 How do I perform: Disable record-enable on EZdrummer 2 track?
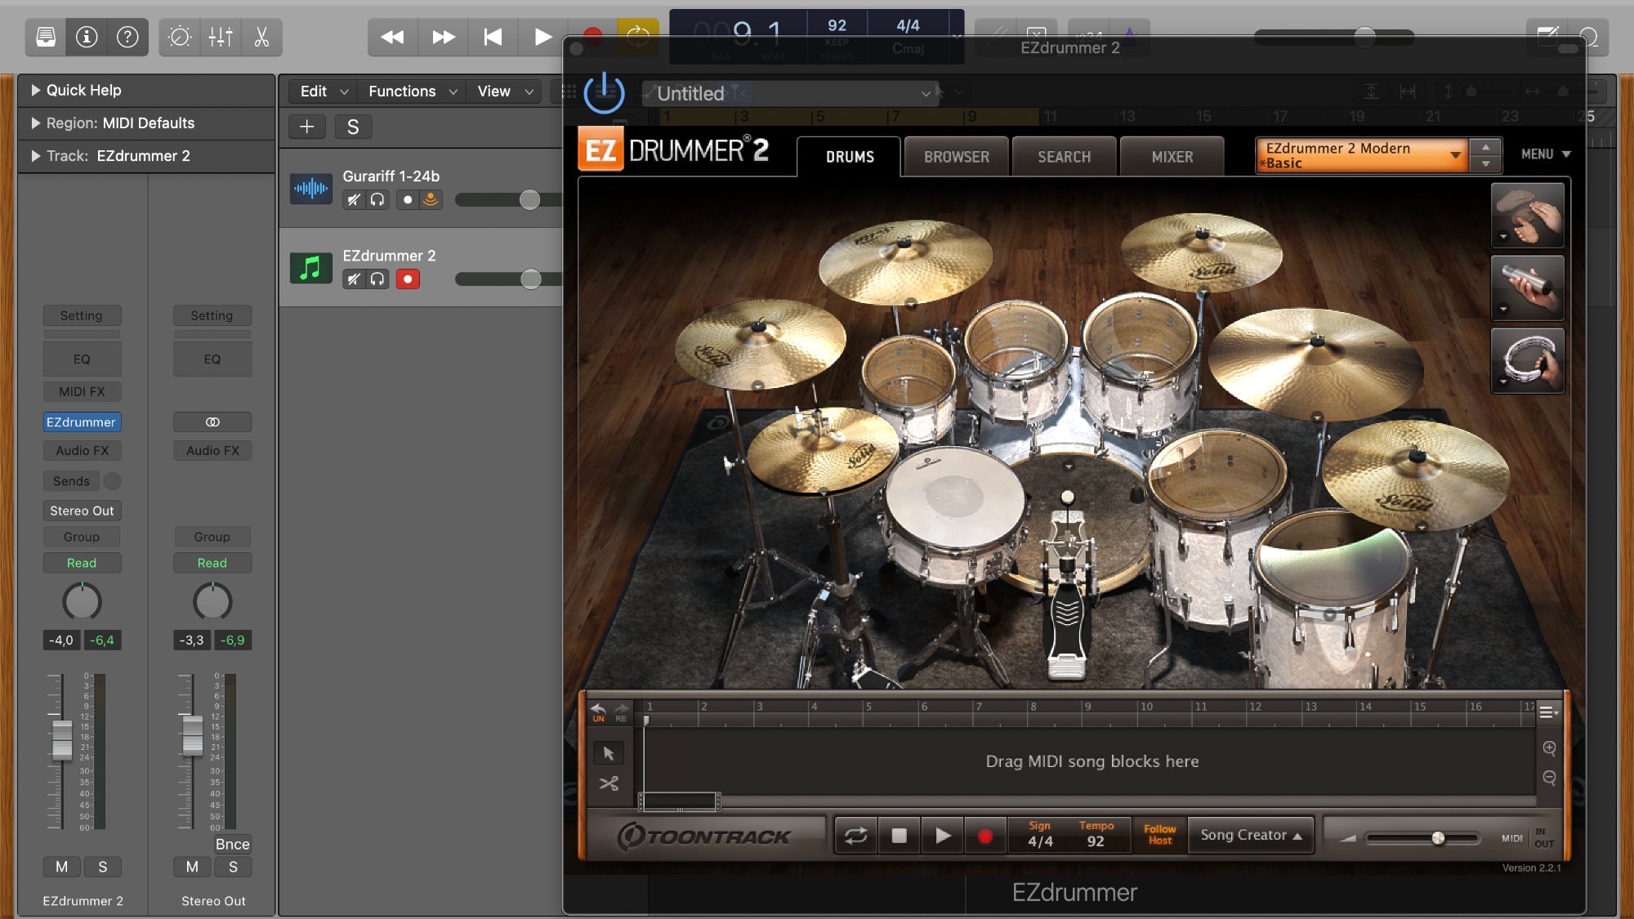408,279
